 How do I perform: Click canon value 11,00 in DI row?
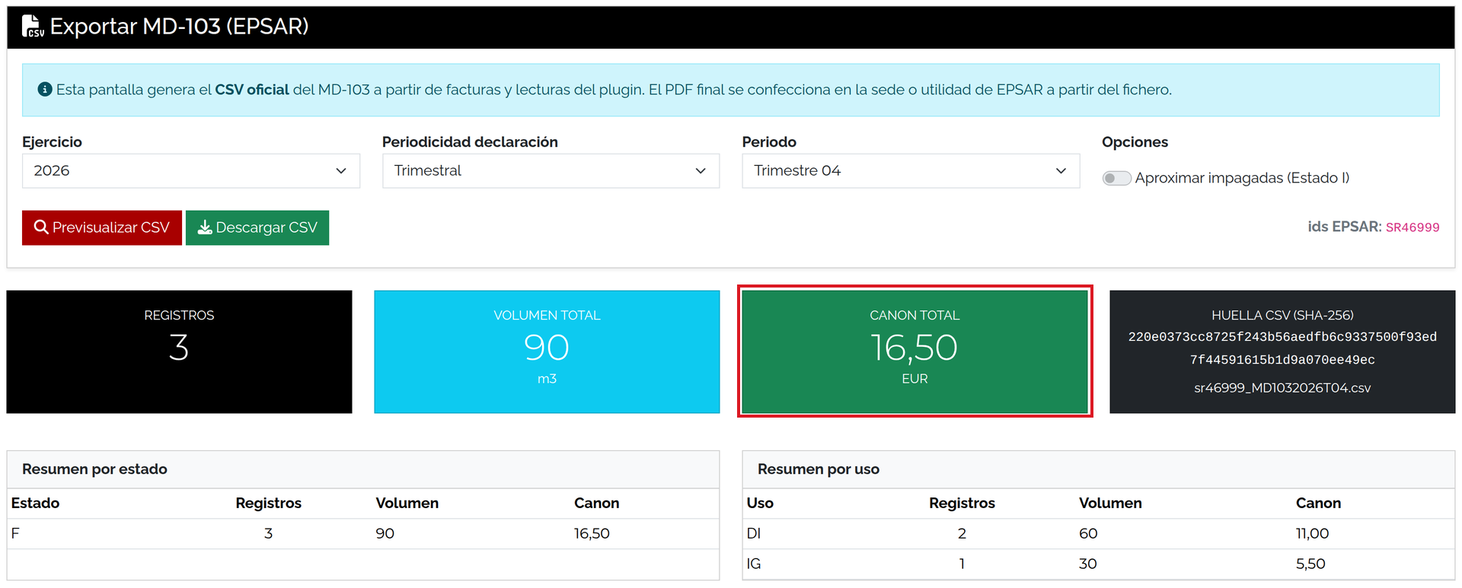coord(1313,533)
